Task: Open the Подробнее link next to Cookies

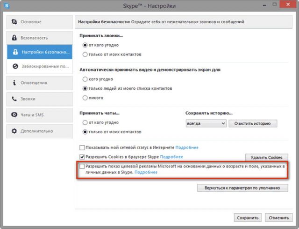Action: pyautogui.click(x=172, y=157)
